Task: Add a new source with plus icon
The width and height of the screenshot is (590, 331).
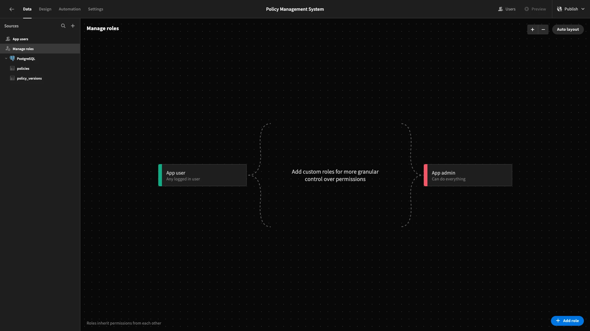Action: tap(73, 26)
